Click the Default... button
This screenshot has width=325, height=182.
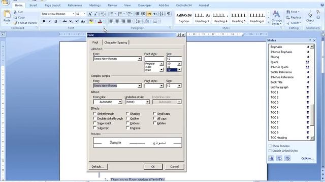click(x=98, y=166)
